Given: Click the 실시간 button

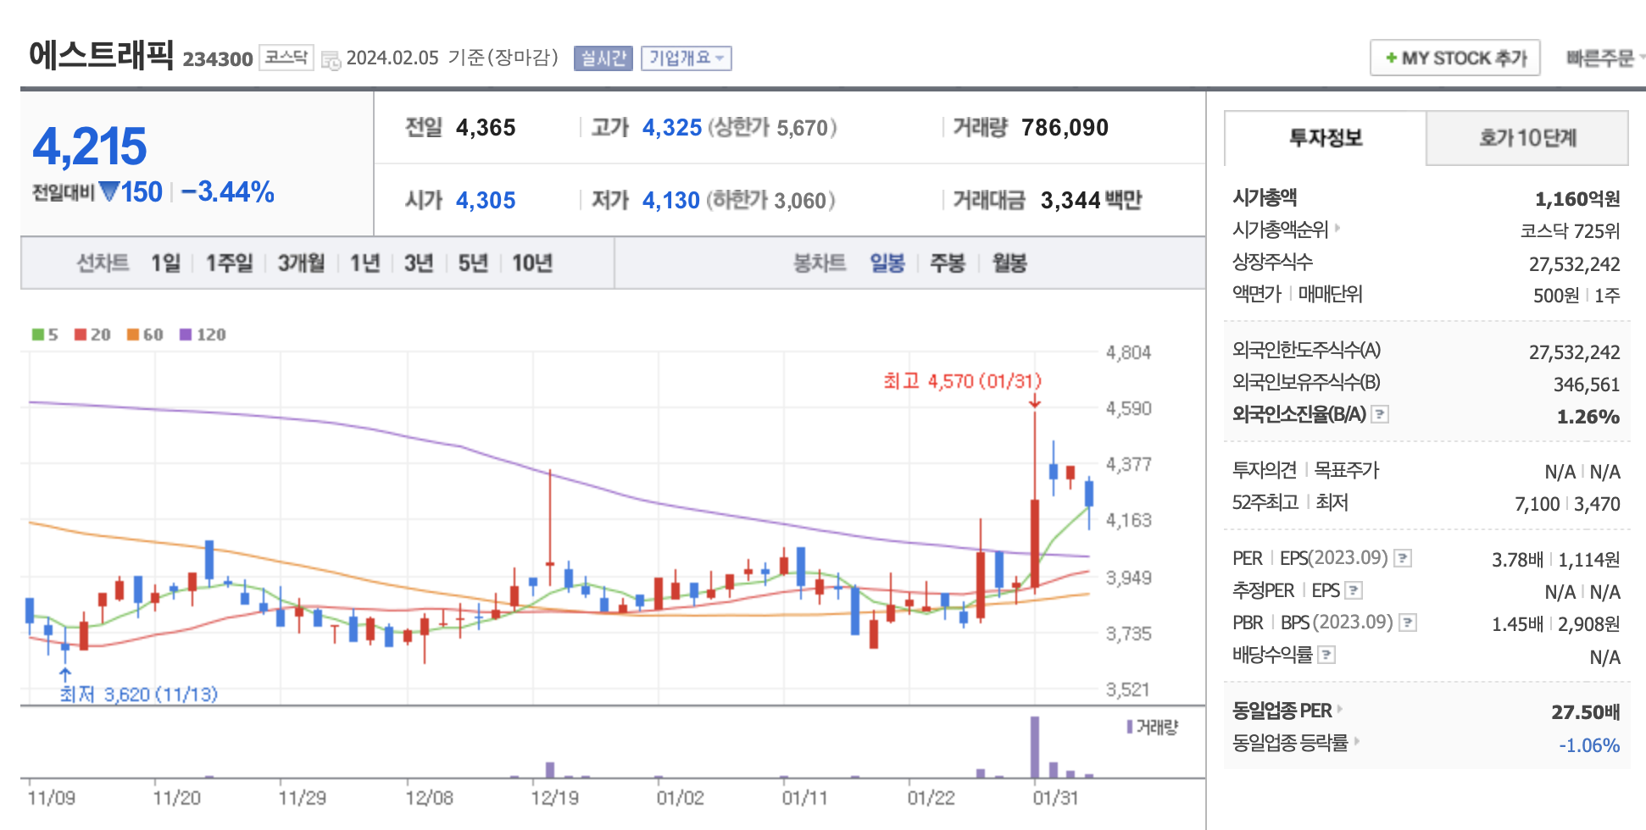Looking at the screenshot, I should click(603, 58).
